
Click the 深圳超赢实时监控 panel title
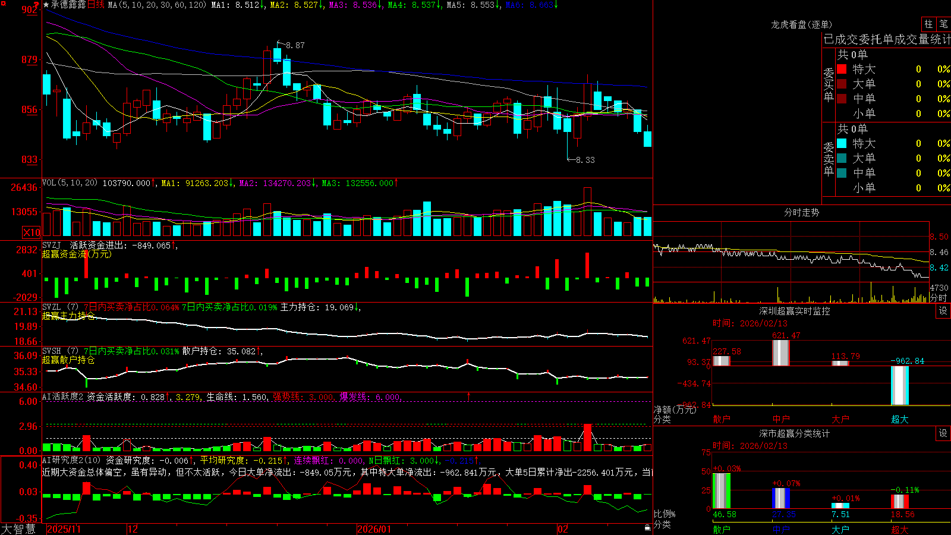(795, 311)
